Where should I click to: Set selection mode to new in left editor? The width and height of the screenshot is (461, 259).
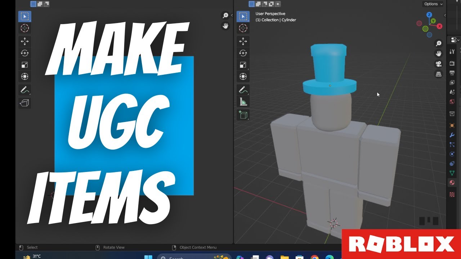pyautogui.click(x=33, y=4)
